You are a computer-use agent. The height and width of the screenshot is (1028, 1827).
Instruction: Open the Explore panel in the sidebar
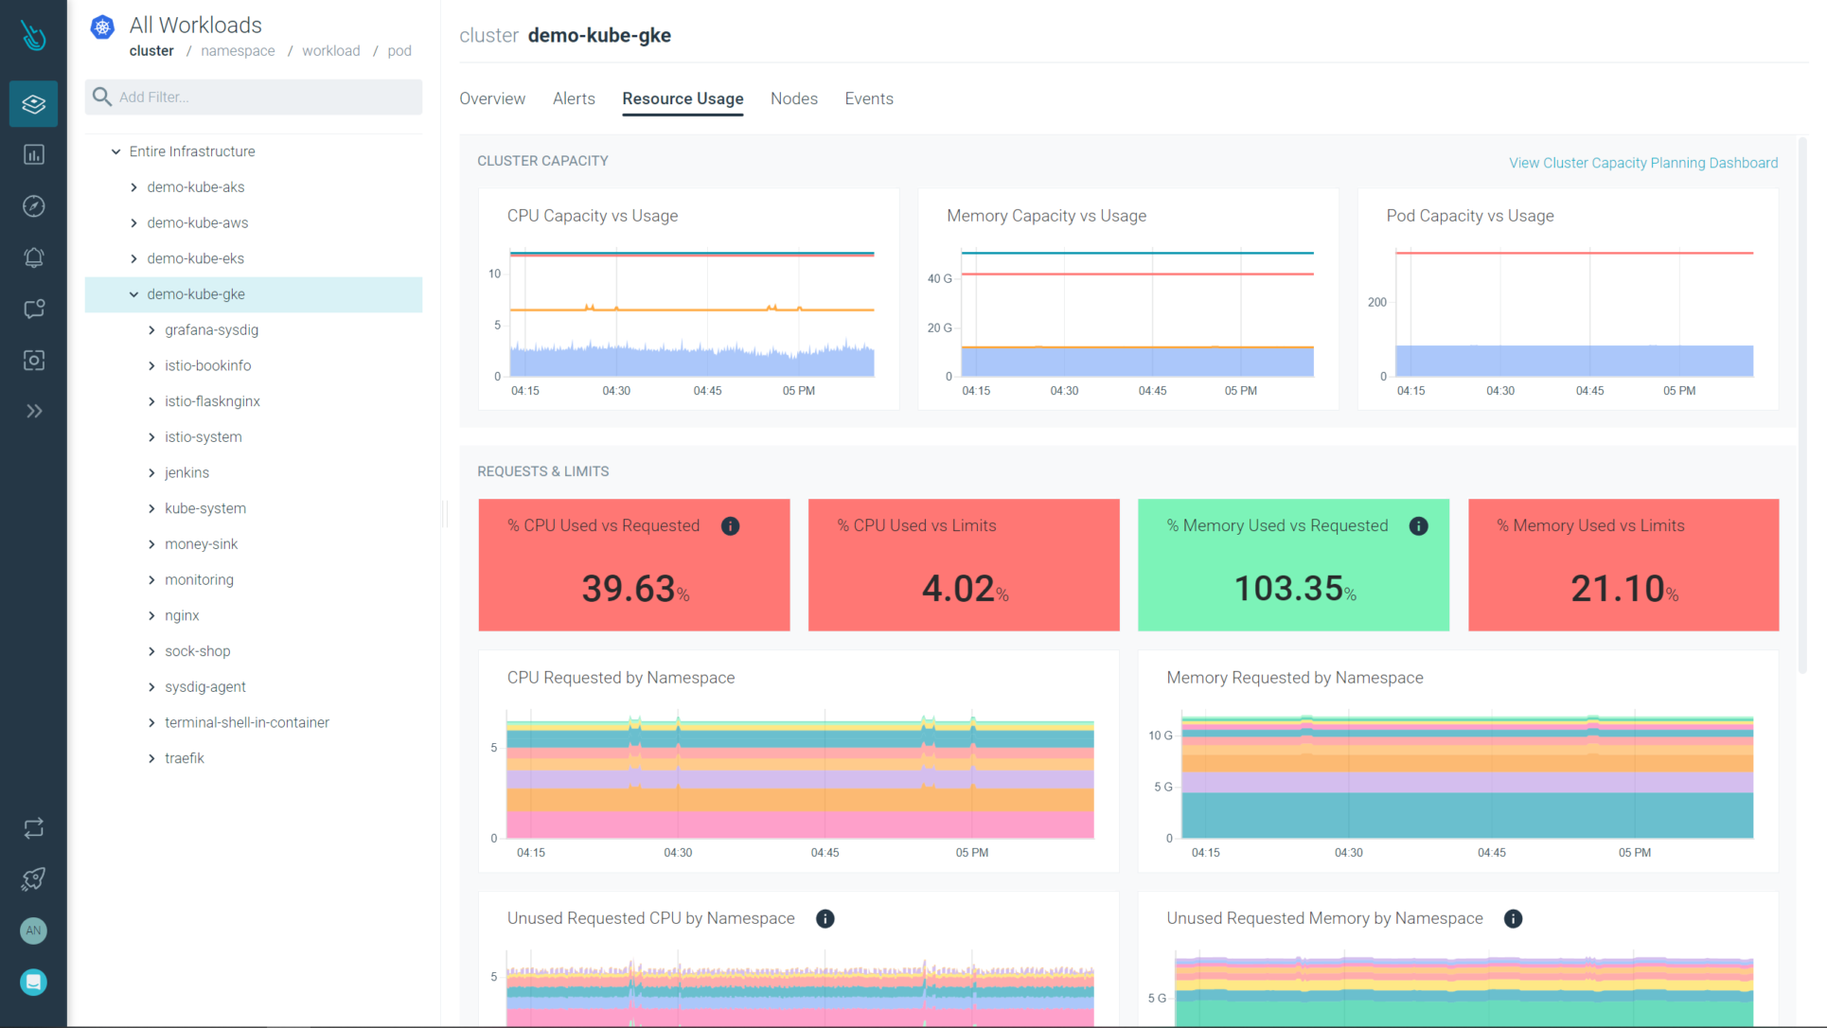[x=33, y=103]
